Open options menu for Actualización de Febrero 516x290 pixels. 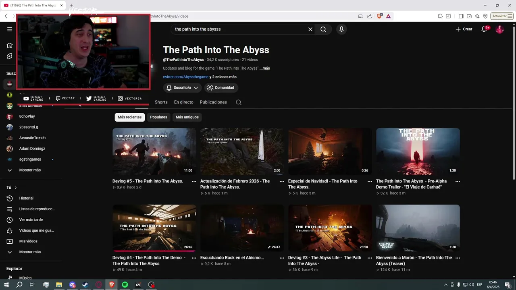pyautogui.click(x=282, y=182)
